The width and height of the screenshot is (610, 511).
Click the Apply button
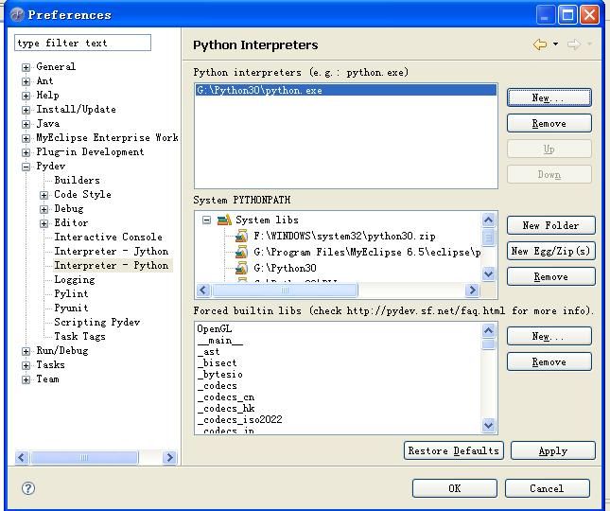[553, 450]
